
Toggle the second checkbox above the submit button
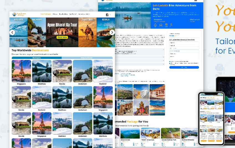tap(170, 63)
